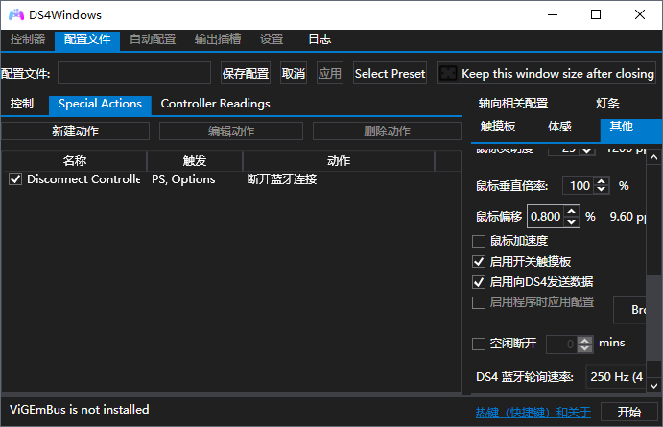This screenshot has width=663, height=427.
Task: Click the 断开蓝牙连接 action cell
Action: [x=282, y=179]
